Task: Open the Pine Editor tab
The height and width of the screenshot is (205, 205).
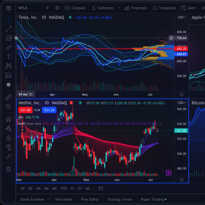Action: pos(90,199)
